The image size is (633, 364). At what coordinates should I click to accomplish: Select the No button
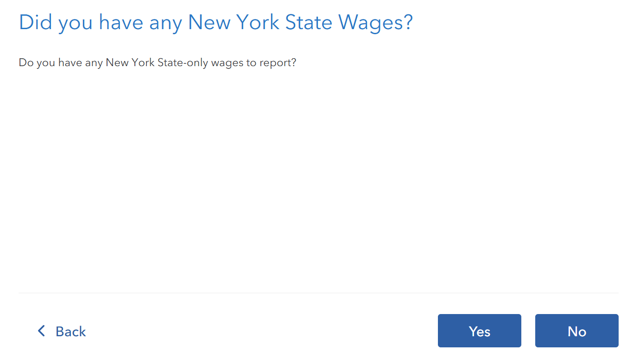576,331
